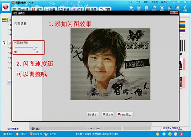
Task: Switch to the 场景 tab
Action: point(91,9)
